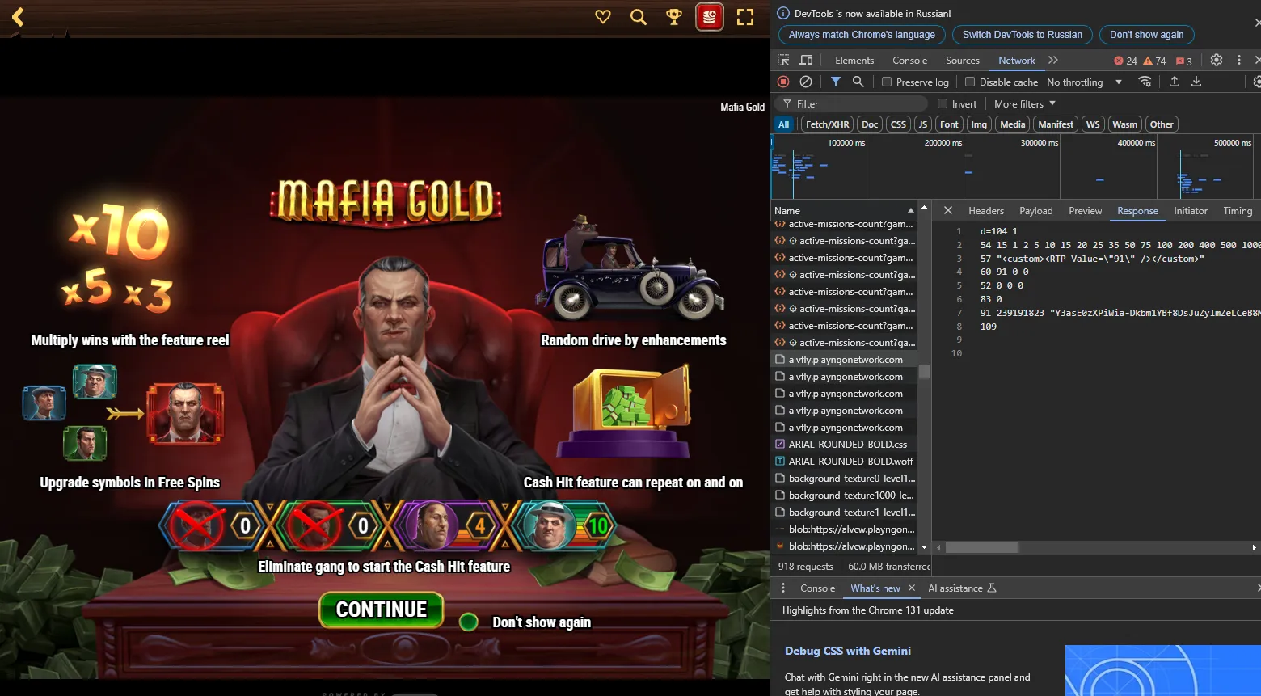Show the 74 warnings counter
The width and height of the screenshot is (1261, 696).
(x=1154, y=61)
